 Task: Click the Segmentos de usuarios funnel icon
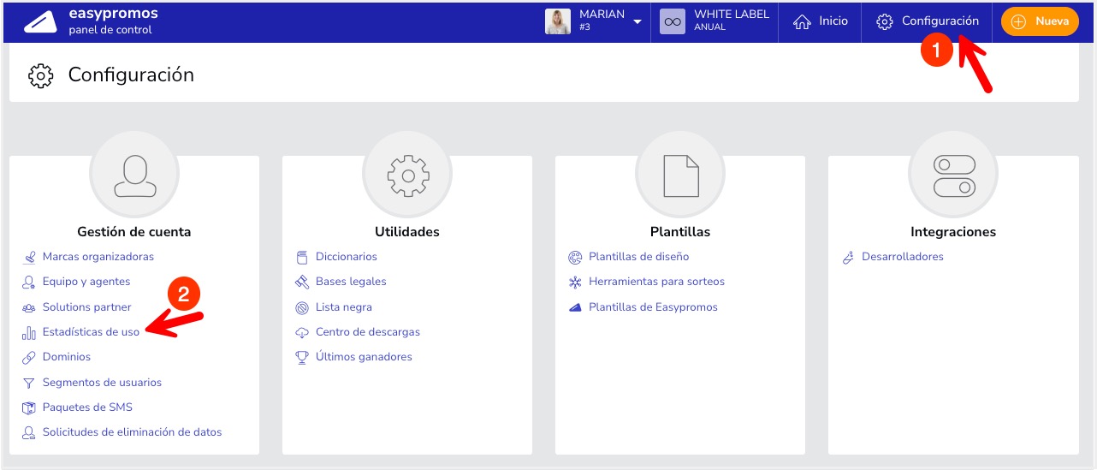click(x=29, y=383)
